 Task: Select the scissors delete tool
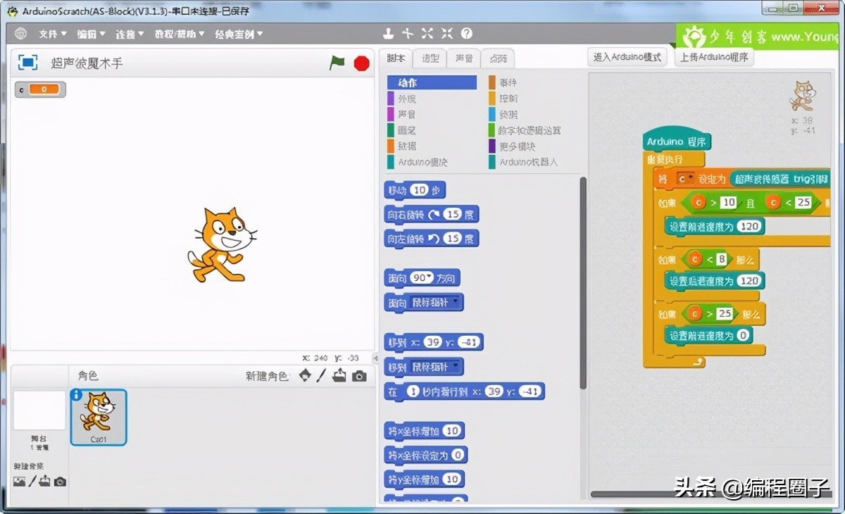[x=407, y=34]
